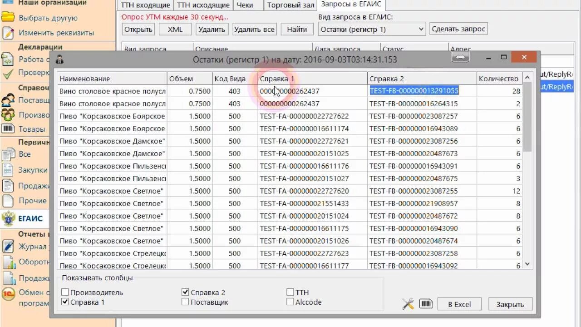Switch to ТТН исходящие tab
This screenshot has width=581, height=327.
point(203,5)
